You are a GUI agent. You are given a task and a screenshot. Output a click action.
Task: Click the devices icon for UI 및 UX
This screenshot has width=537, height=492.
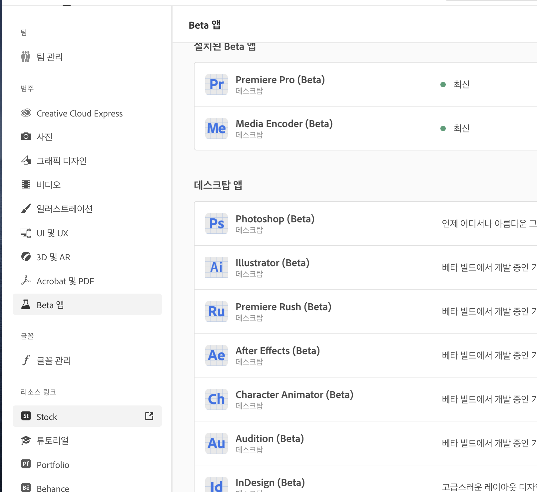26,232
